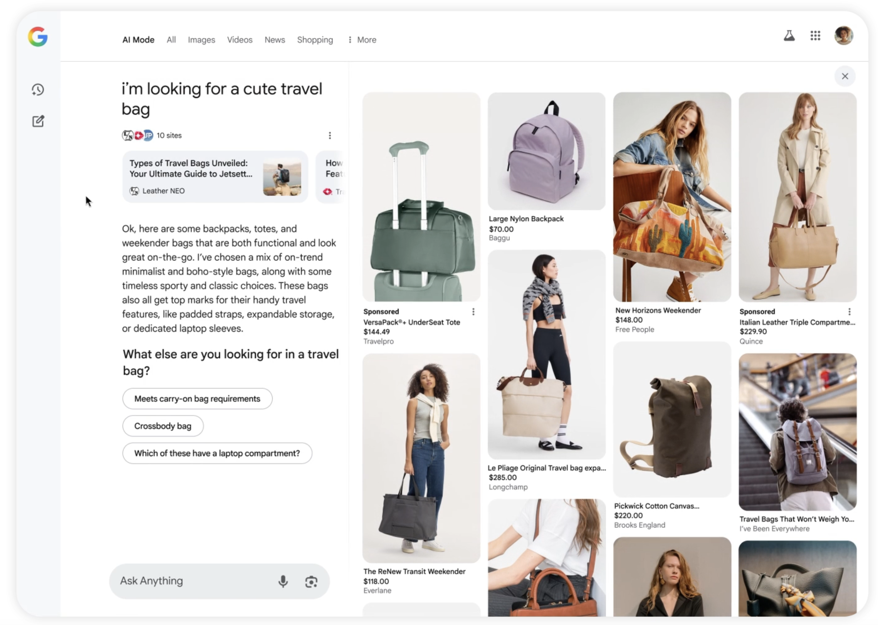878x625 pixels.
Task: Open the three-dot menu beside 10 sites
Action: click(330, 136)
